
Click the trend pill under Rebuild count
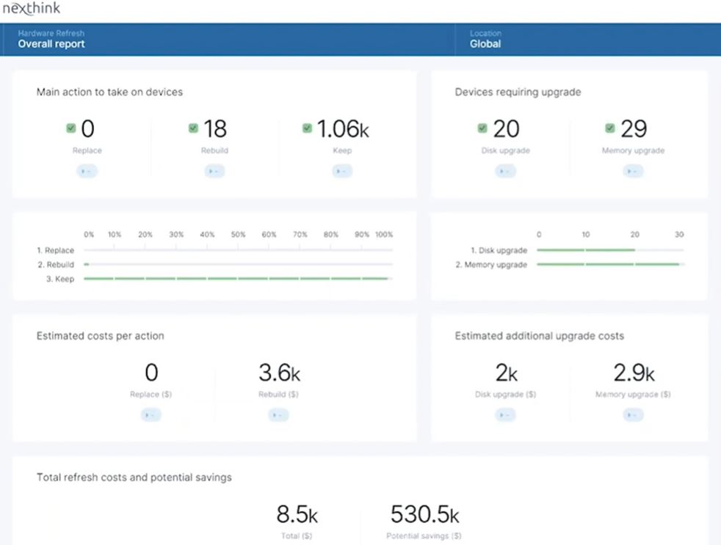[x=214, y=171]
